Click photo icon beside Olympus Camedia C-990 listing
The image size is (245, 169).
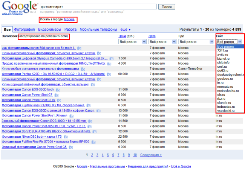click(x=112, y=59)
